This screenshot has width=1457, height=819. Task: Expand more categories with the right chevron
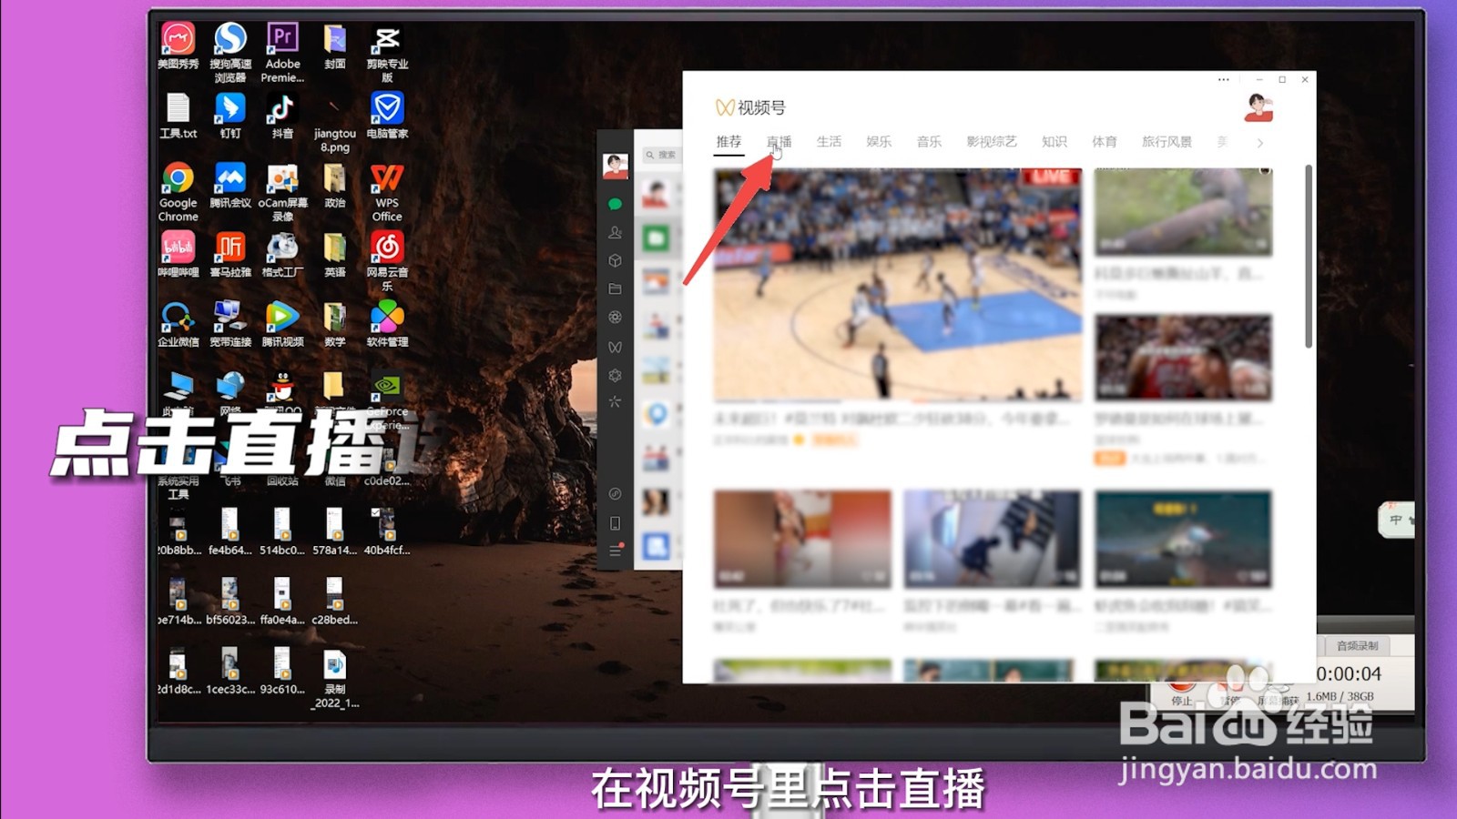(1260, 143)
